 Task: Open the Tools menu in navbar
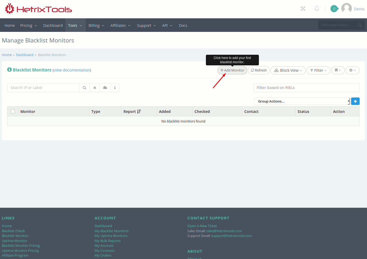[75, 26]
